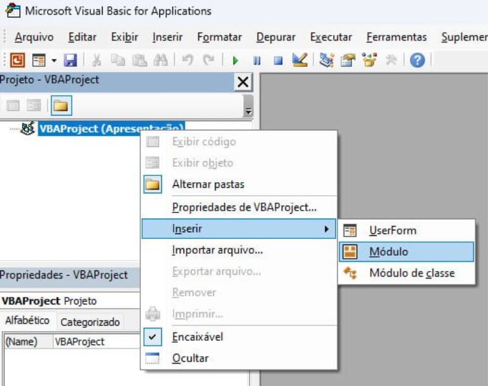Click the View Code icon in Project panel
This screenshot has height=386, width=488.
click(x=13, y=106)
